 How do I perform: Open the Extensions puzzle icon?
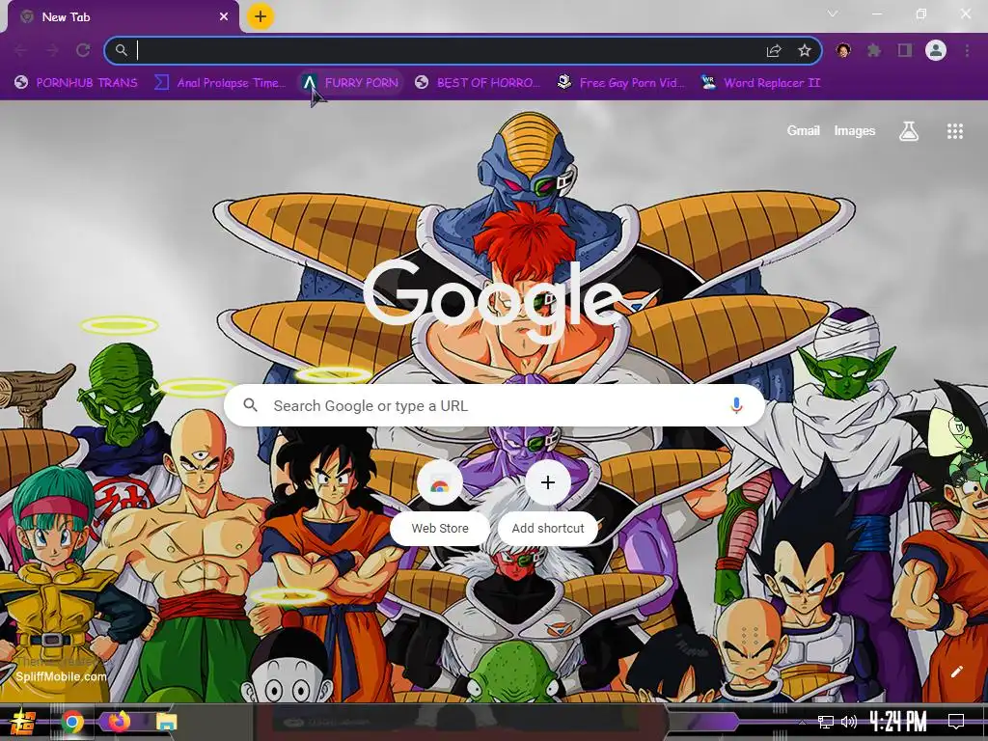click(x=873, y=50)
